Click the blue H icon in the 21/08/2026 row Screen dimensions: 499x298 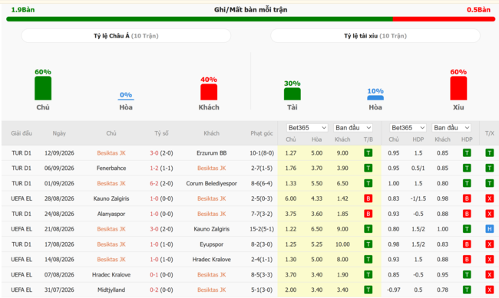(489, 229)
